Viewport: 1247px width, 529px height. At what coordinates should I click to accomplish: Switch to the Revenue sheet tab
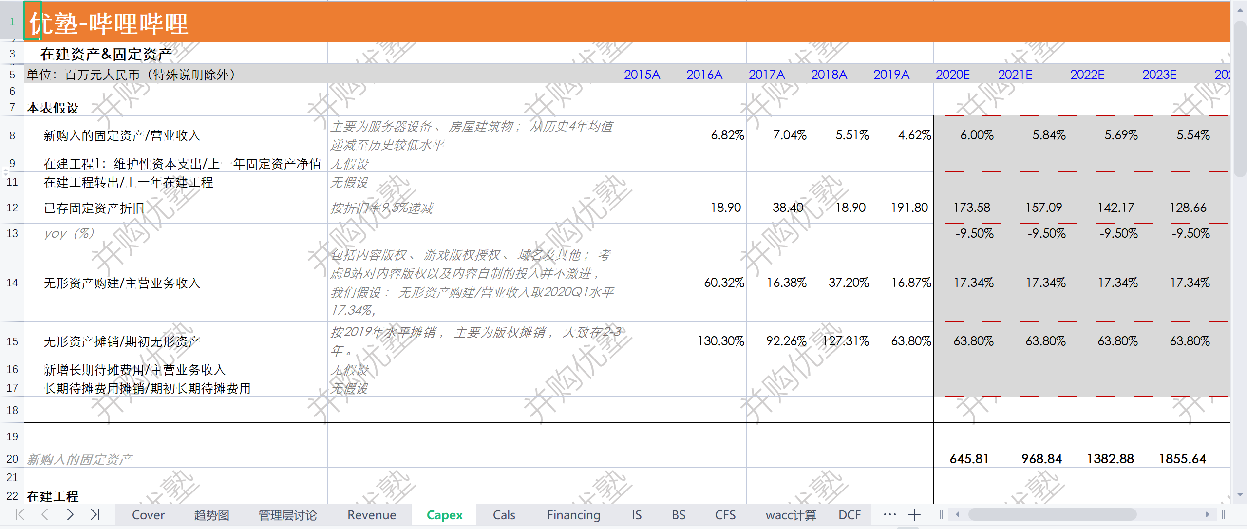[x=371, y=515]
